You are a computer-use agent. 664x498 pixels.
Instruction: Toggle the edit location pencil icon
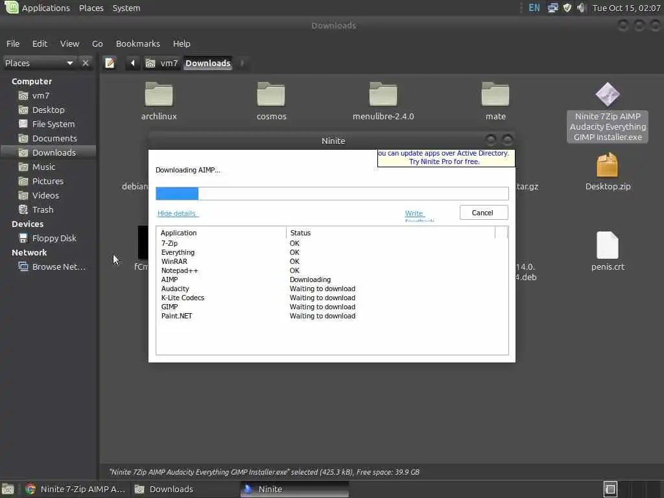tap(110, 63)
